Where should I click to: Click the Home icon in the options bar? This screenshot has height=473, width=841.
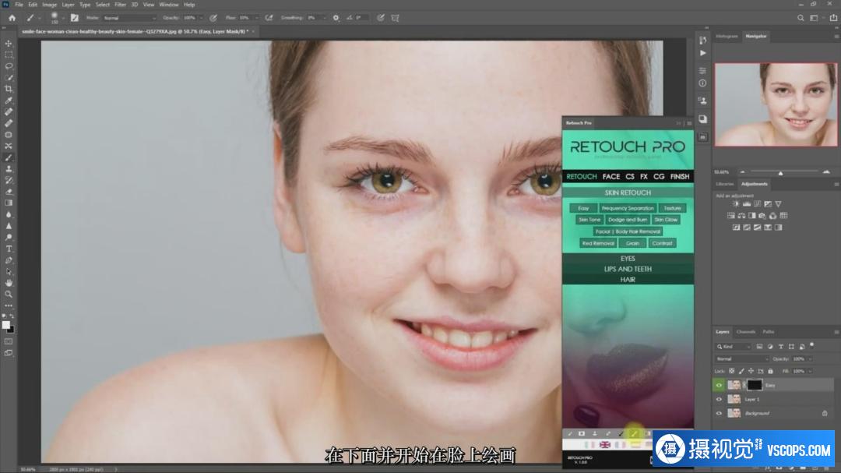(x=12, y=18)
